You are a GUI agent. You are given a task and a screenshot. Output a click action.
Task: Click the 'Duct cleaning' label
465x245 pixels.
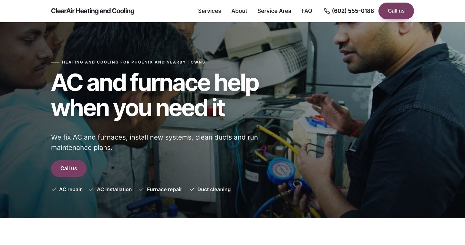[x=214, y=189]
